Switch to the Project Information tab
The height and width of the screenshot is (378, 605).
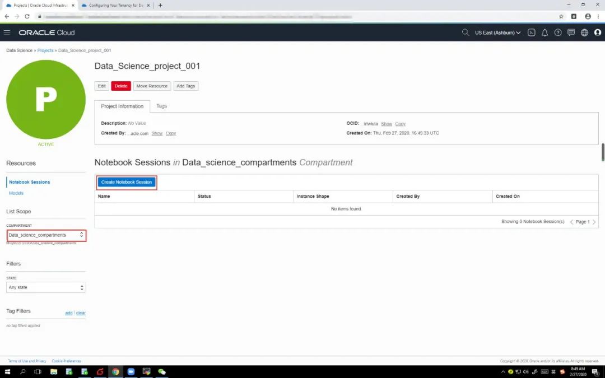coord(122,106)
